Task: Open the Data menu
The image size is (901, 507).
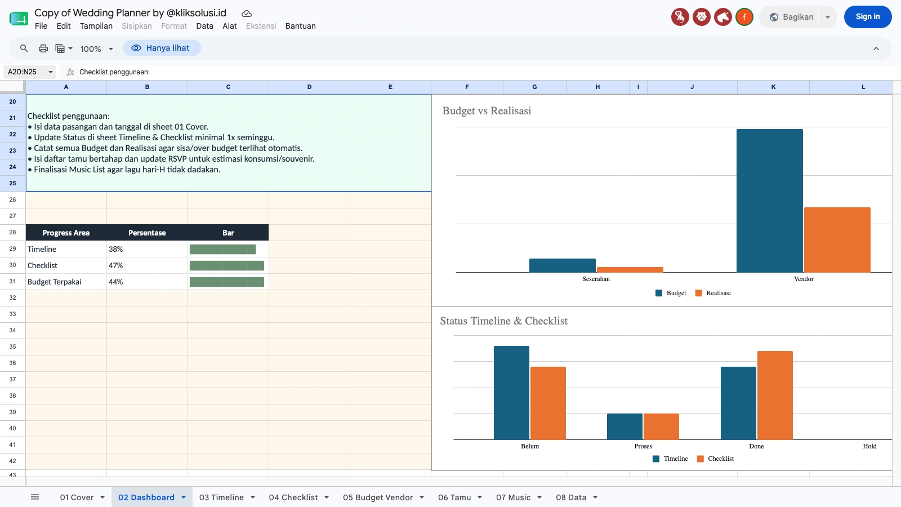Action: point(205,26)
